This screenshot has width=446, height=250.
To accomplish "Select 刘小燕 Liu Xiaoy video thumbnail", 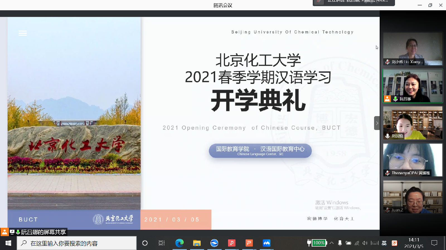I will coord(413,49).
